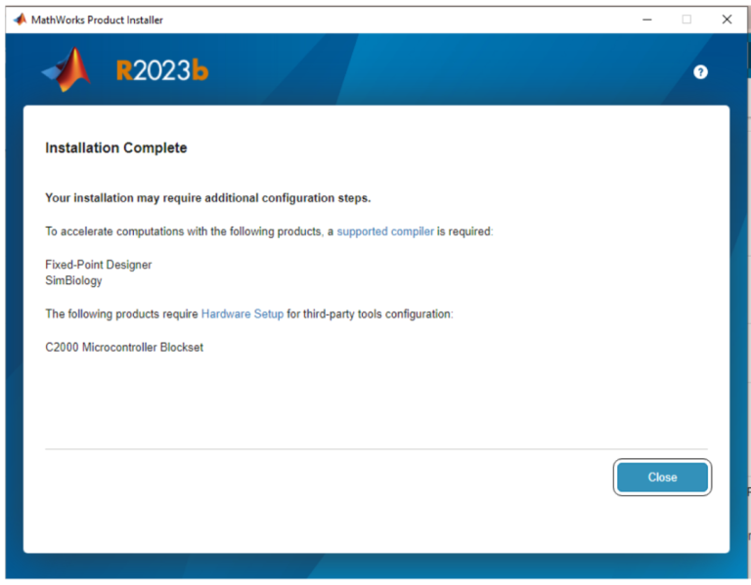Click the maximize window button
This screenshot has height=585, width=751.
(x=686, y=20)
